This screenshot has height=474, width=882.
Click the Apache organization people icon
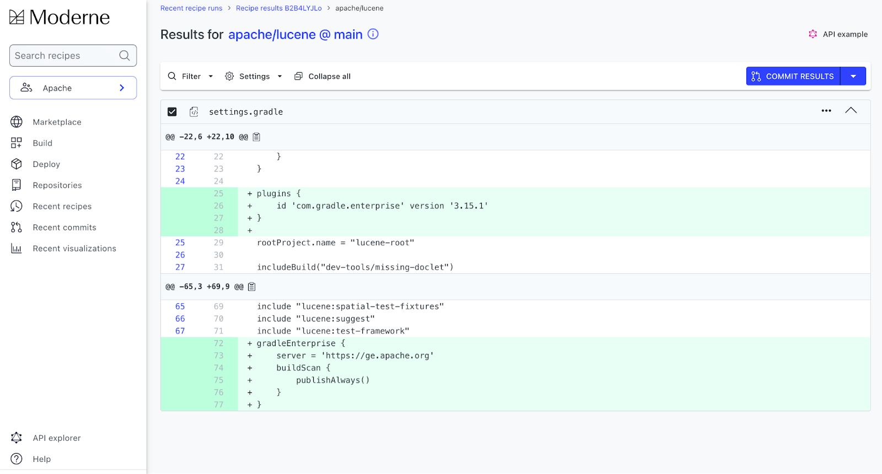point(26,88)
